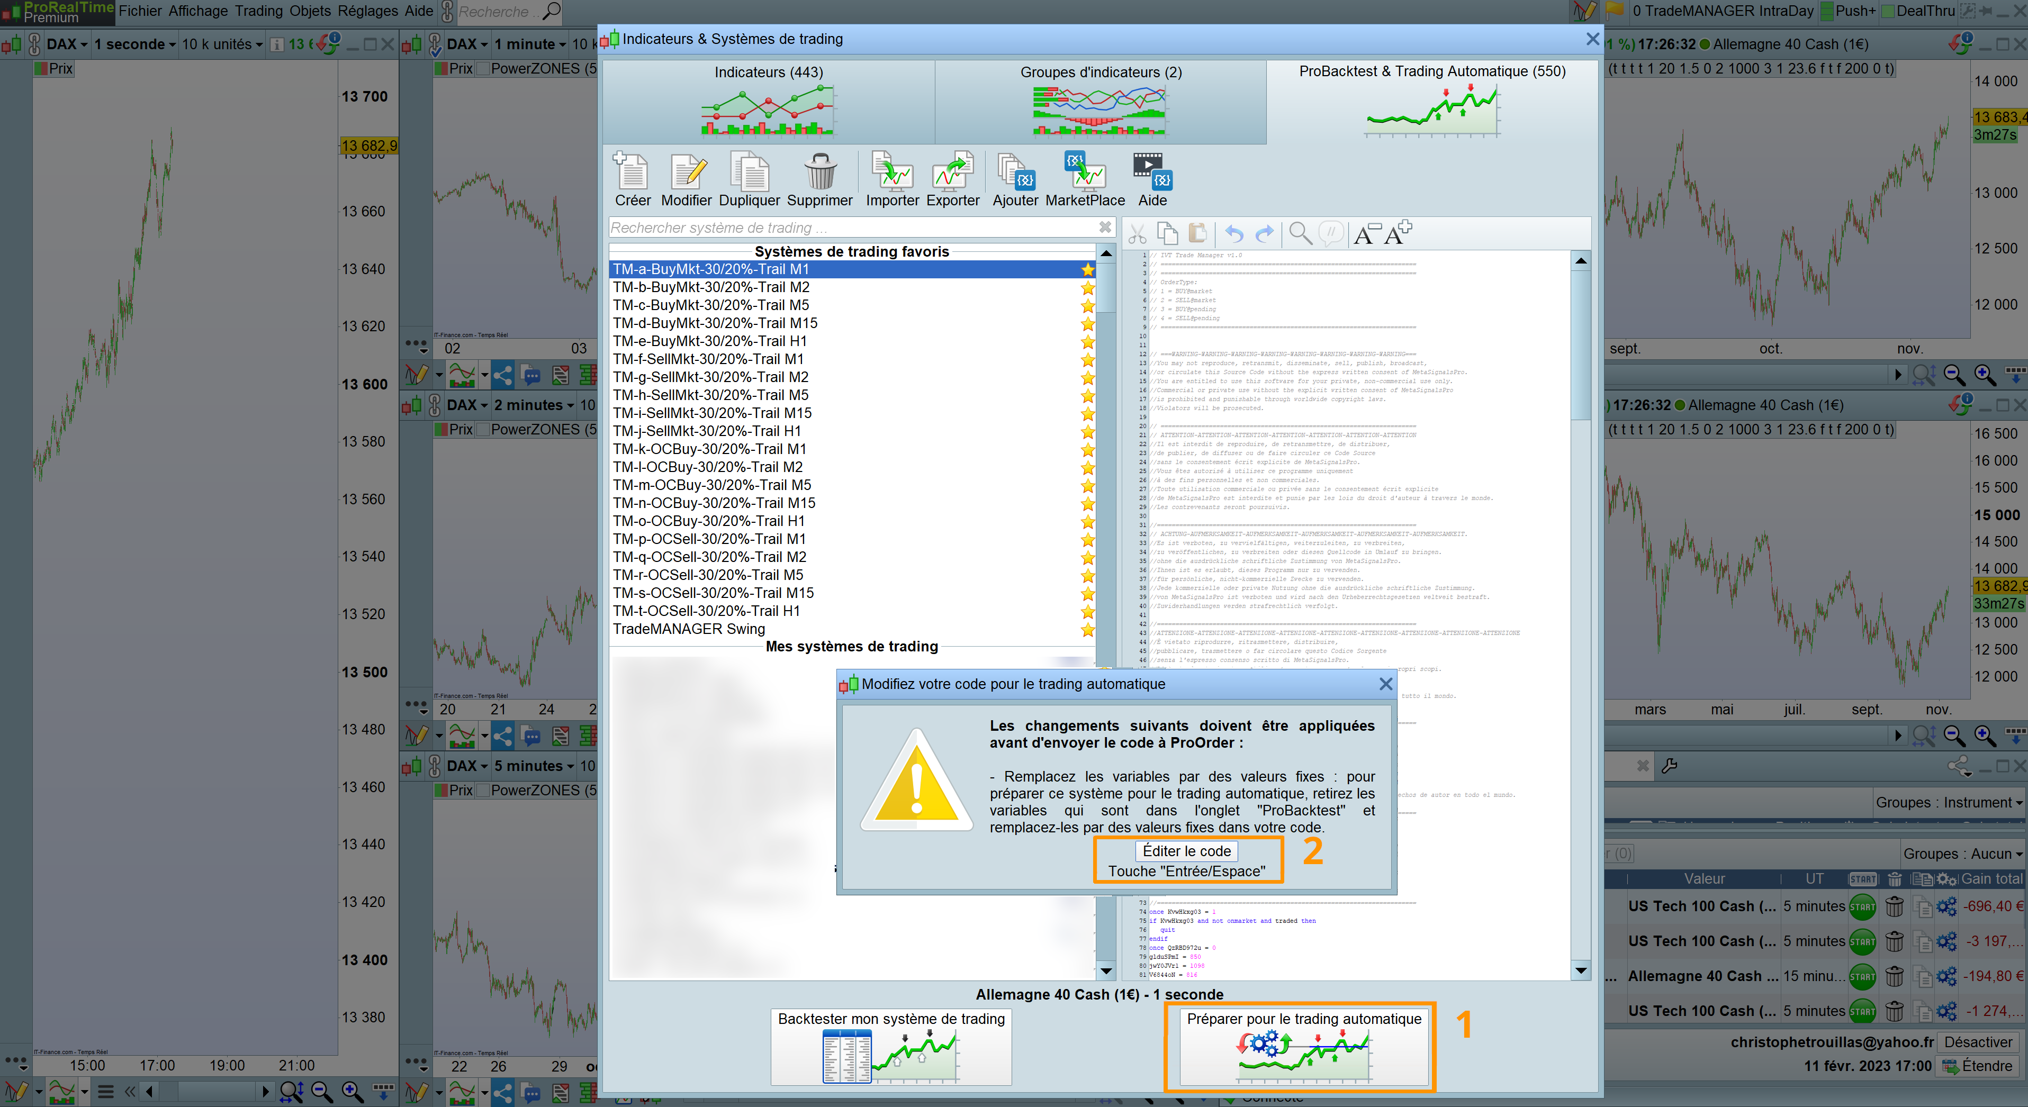Decrease code font size with A- icon
The image size is (2028, 1107).
(1367, 234)
